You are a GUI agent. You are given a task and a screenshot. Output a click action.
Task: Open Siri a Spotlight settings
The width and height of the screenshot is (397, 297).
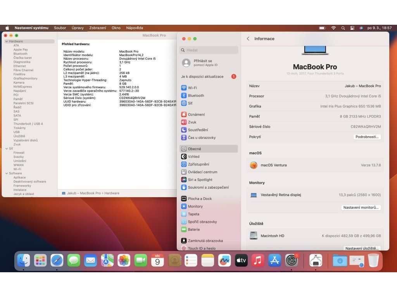point(200,180)
